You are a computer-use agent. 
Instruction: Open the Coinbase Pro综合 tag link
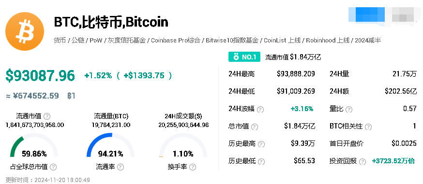click(176, 41)
